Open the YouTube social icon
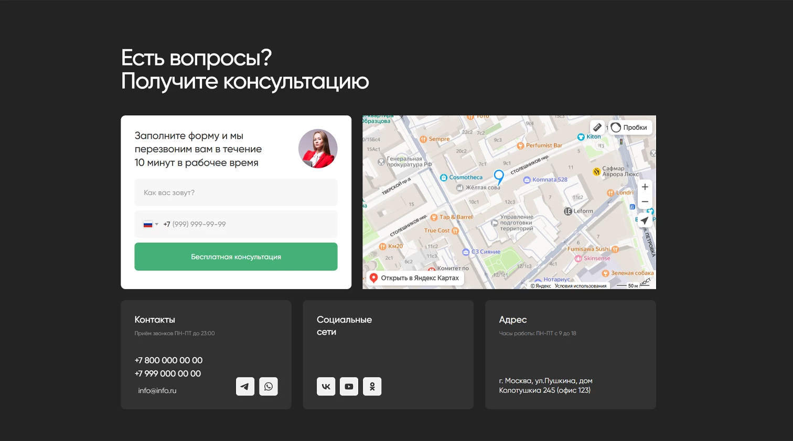The image size is (793, 441). coord(349,387)
